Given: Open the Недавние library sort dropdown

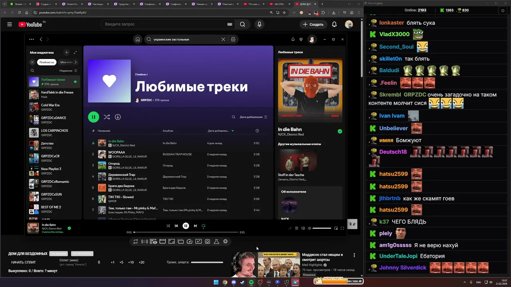Looking at the screenshot, I should point(68,71).
